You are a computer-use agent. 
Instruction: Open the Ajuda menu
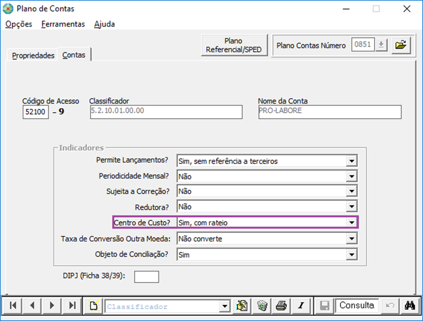(104, 24)
